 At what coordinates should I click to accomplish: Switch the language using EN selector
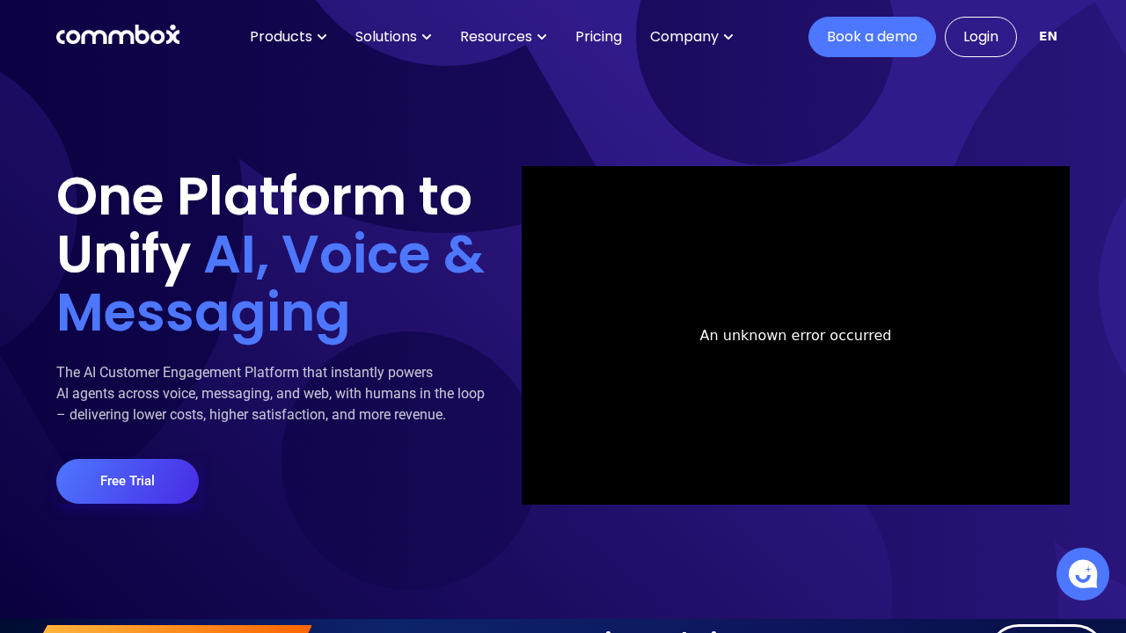tap(1049, 36)
